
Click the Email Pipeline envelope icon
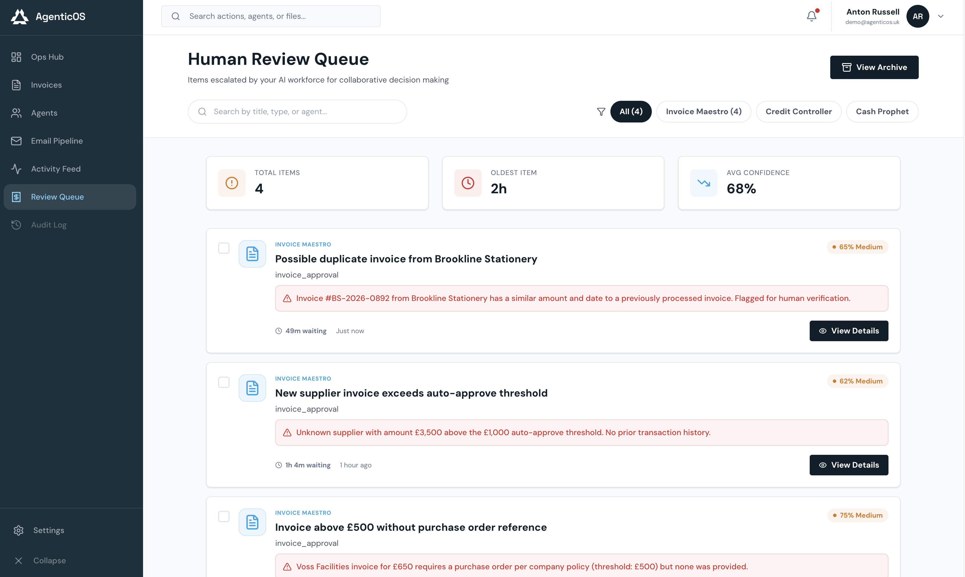pyautogui.click(x=16, y=141)
